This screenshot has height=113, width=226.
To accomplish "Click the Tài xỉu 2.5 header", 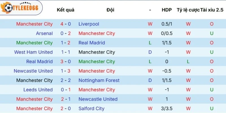I will (212, 10).
